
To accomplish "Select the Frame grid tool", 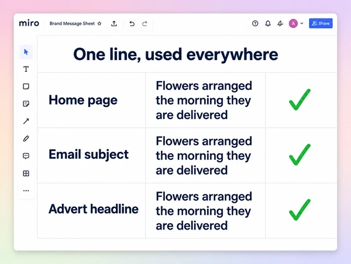I will click(x=26, y=173).
